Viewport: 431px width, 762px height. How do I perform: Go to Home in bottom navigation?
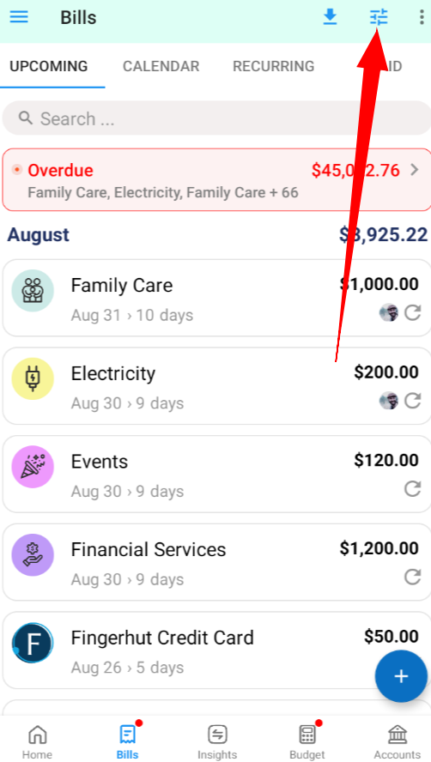(x=38, y=742)
